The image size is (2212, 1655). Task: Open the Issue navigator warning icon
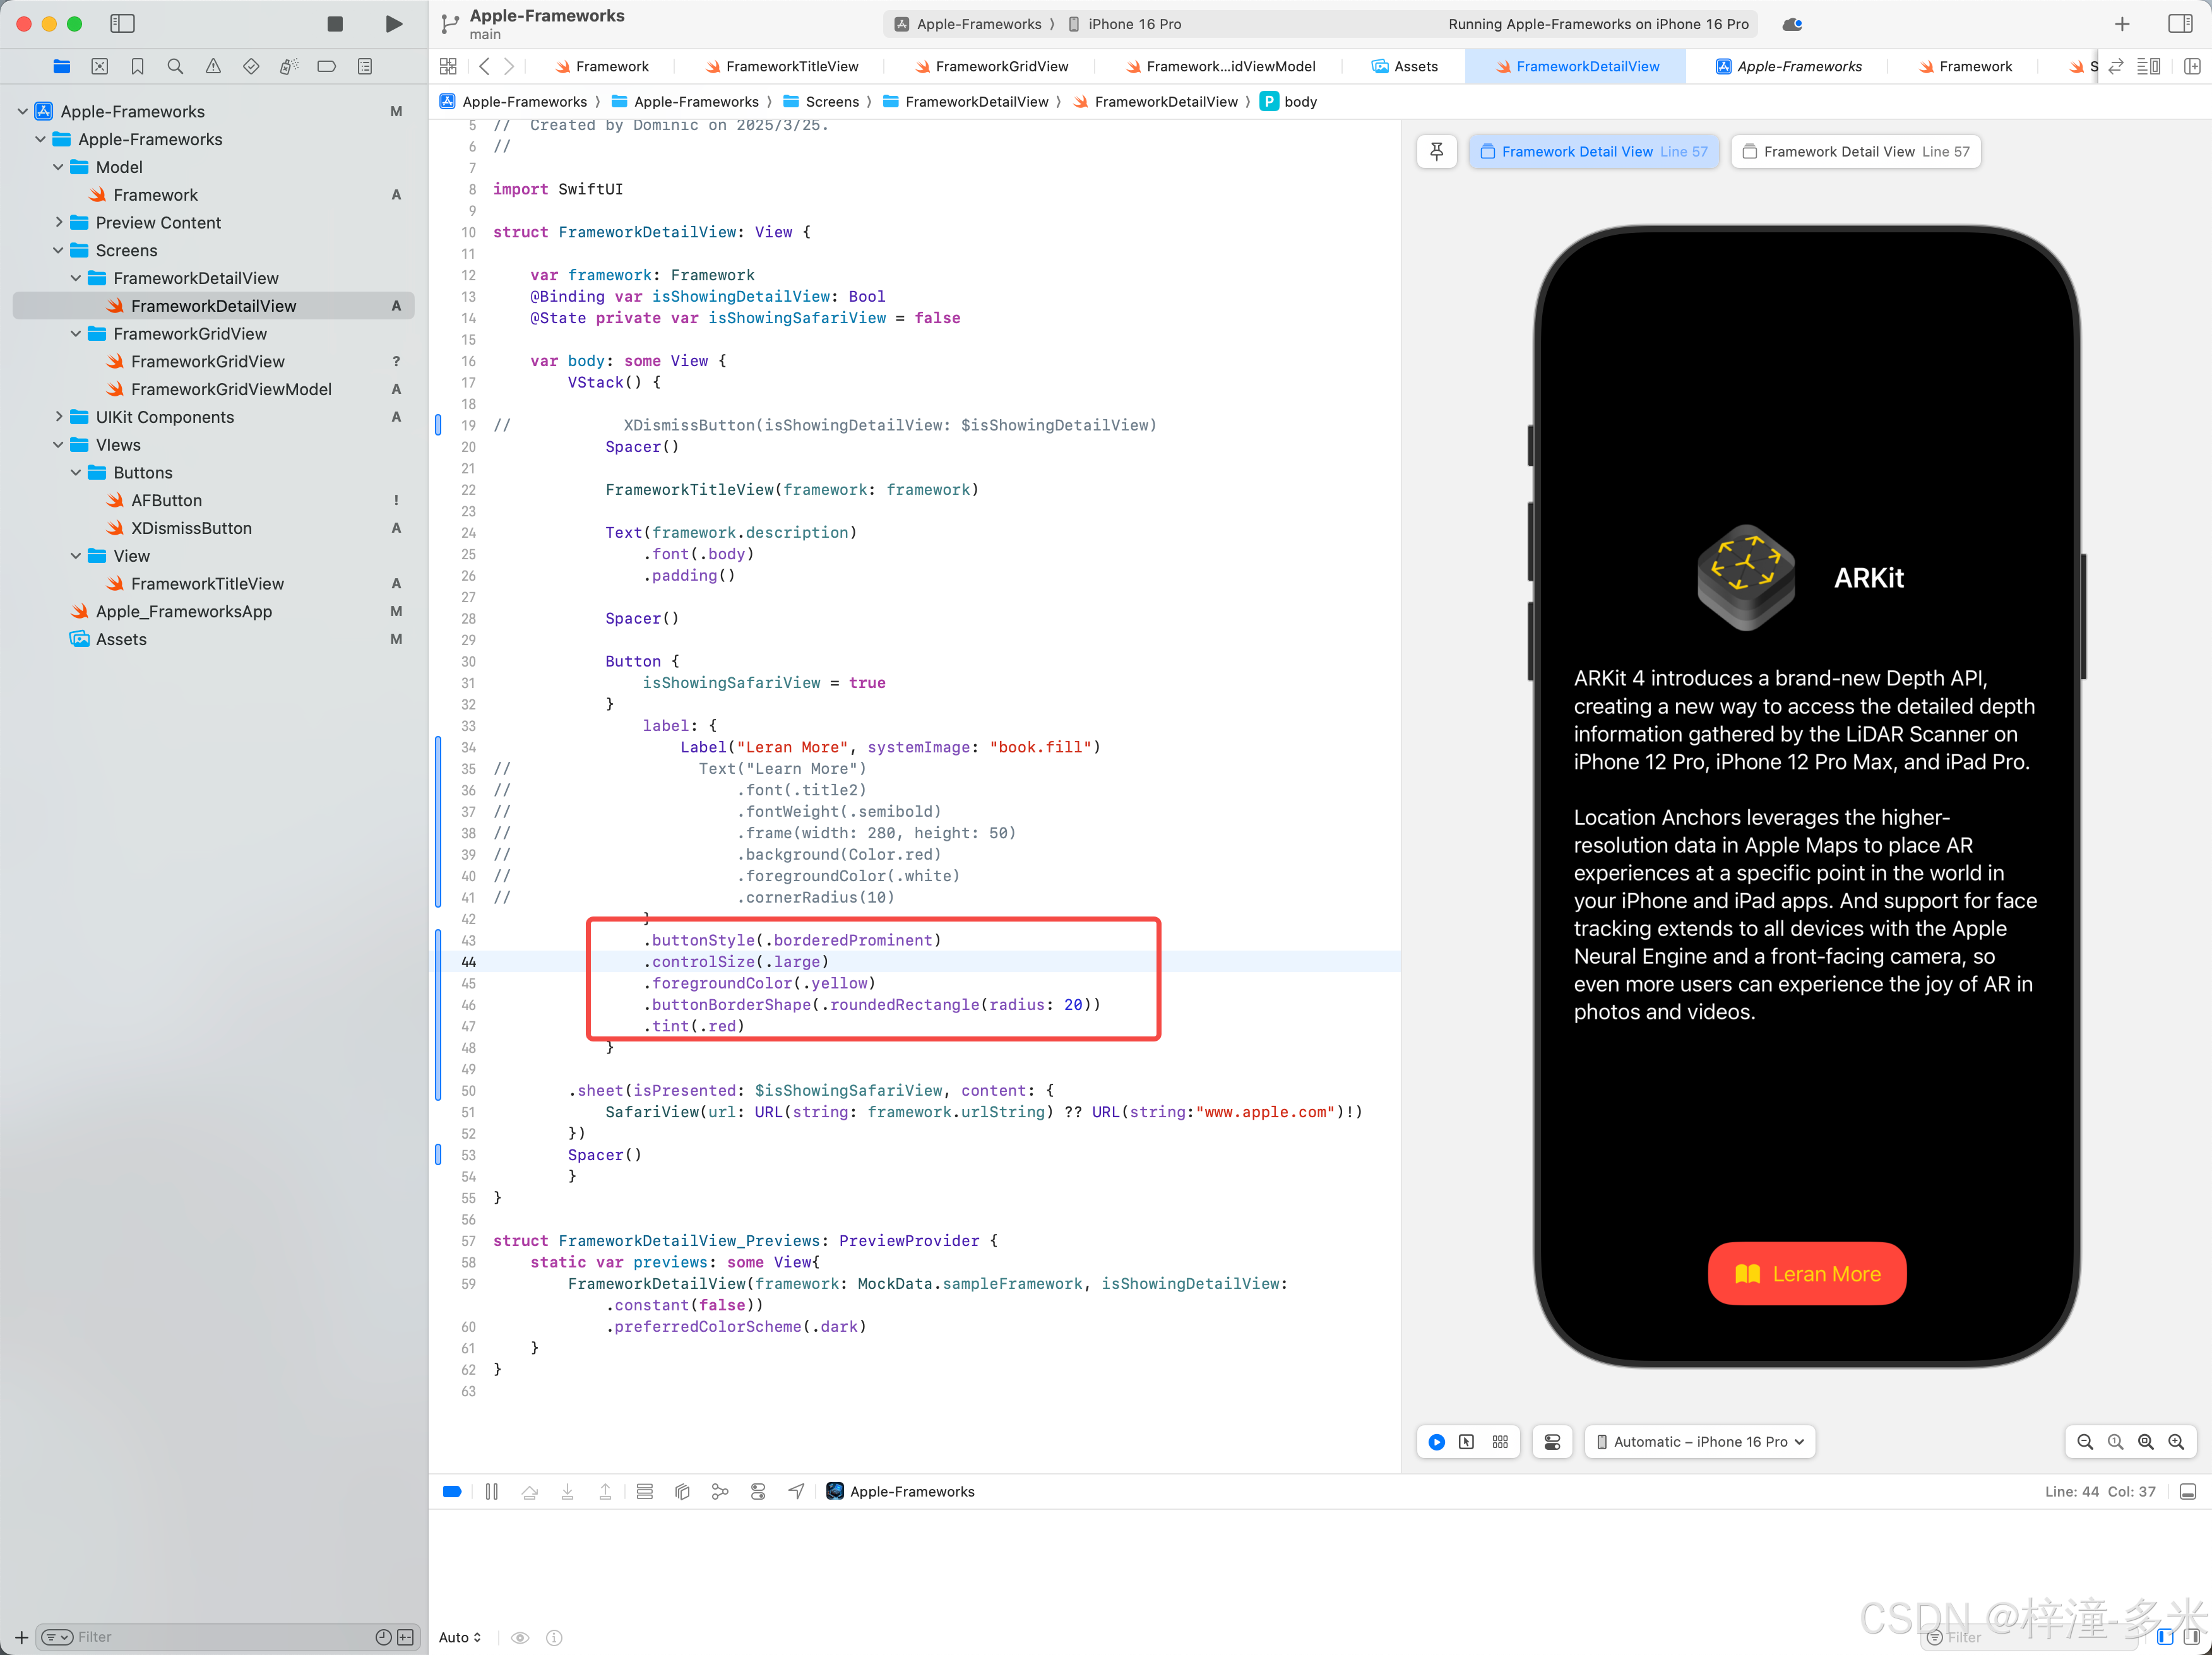(213, 67)
